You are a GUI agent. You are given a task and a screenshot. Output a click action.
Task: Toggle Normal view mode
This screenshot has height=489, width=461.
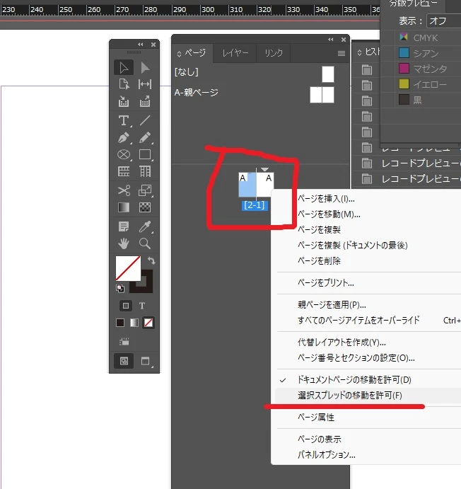click(x=124, y=361)
